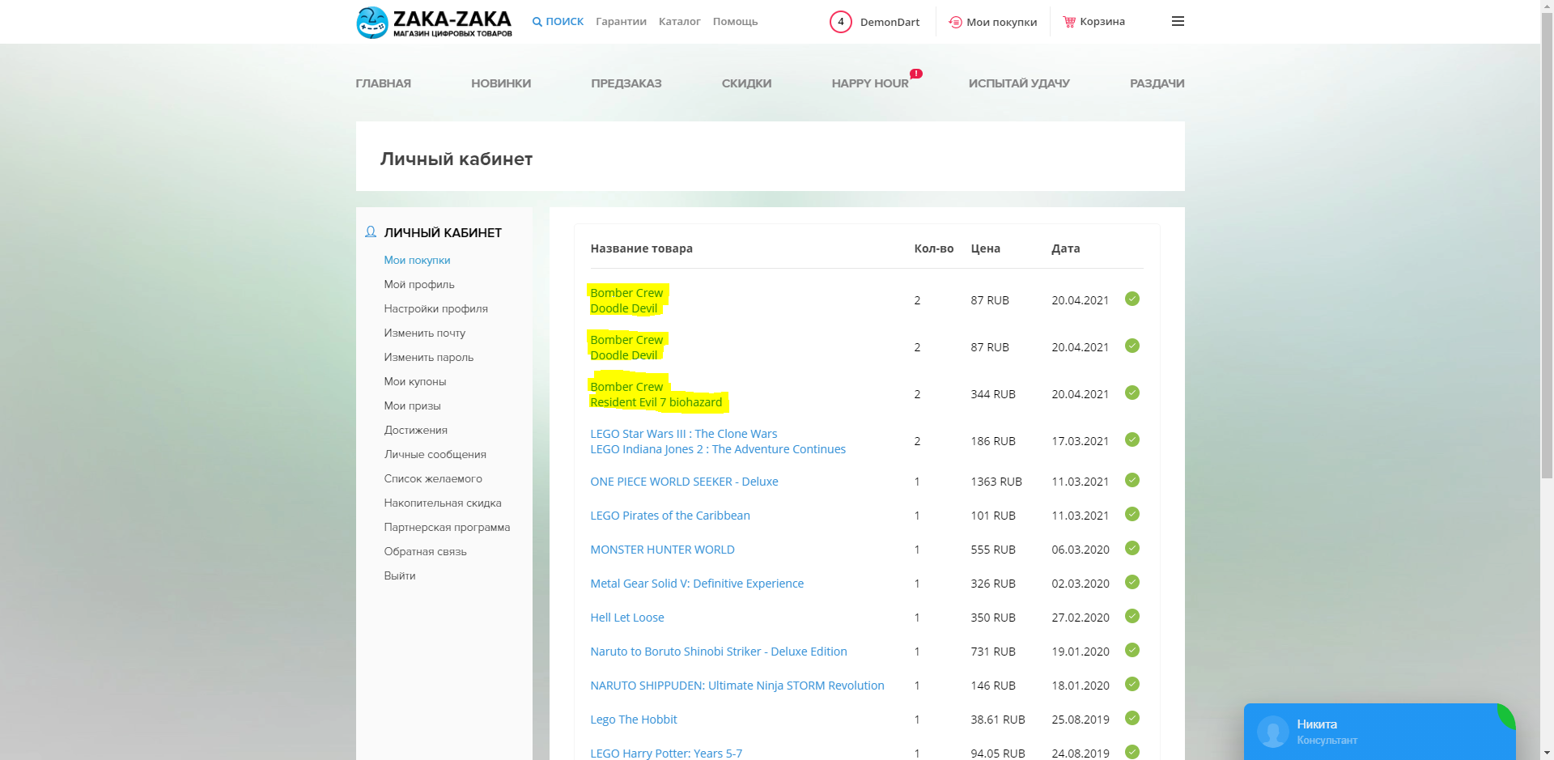Viewport: 1554px width, 760px height.
Task: Click Выйти to log out
Action: click(400, 575)
